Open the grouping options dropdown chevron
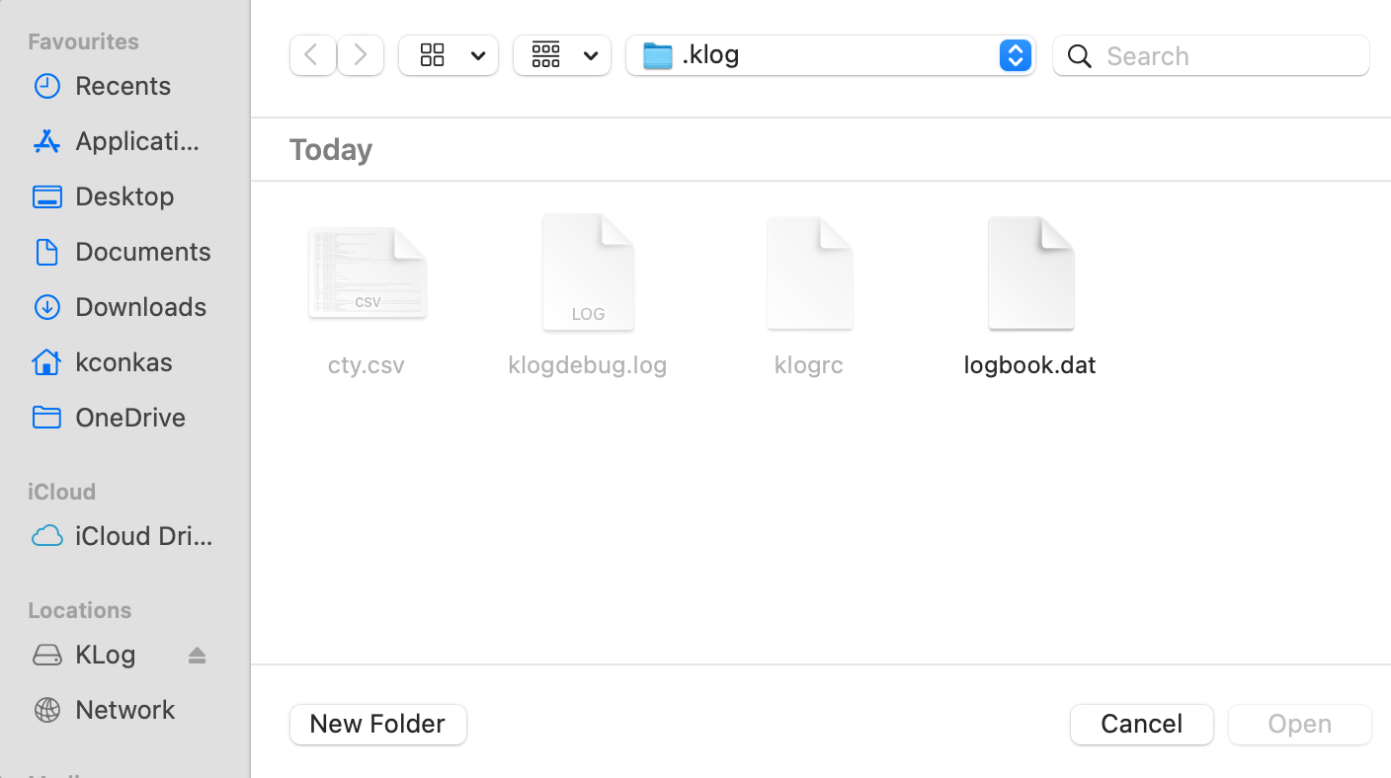Image resolution: width=1391 pixels, height=778 pixels. [x=591, y=56]
